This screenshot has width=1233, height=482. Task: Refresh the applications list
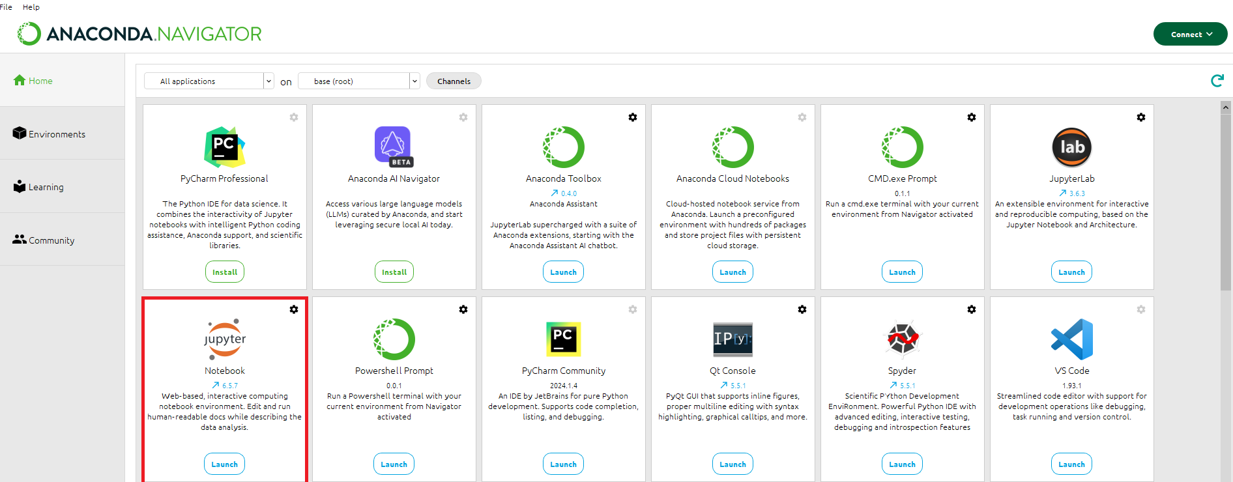coord(1217,81)
